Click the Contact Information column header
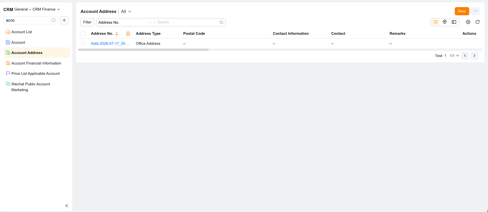The image size is (488, 212). coord(291,33)
